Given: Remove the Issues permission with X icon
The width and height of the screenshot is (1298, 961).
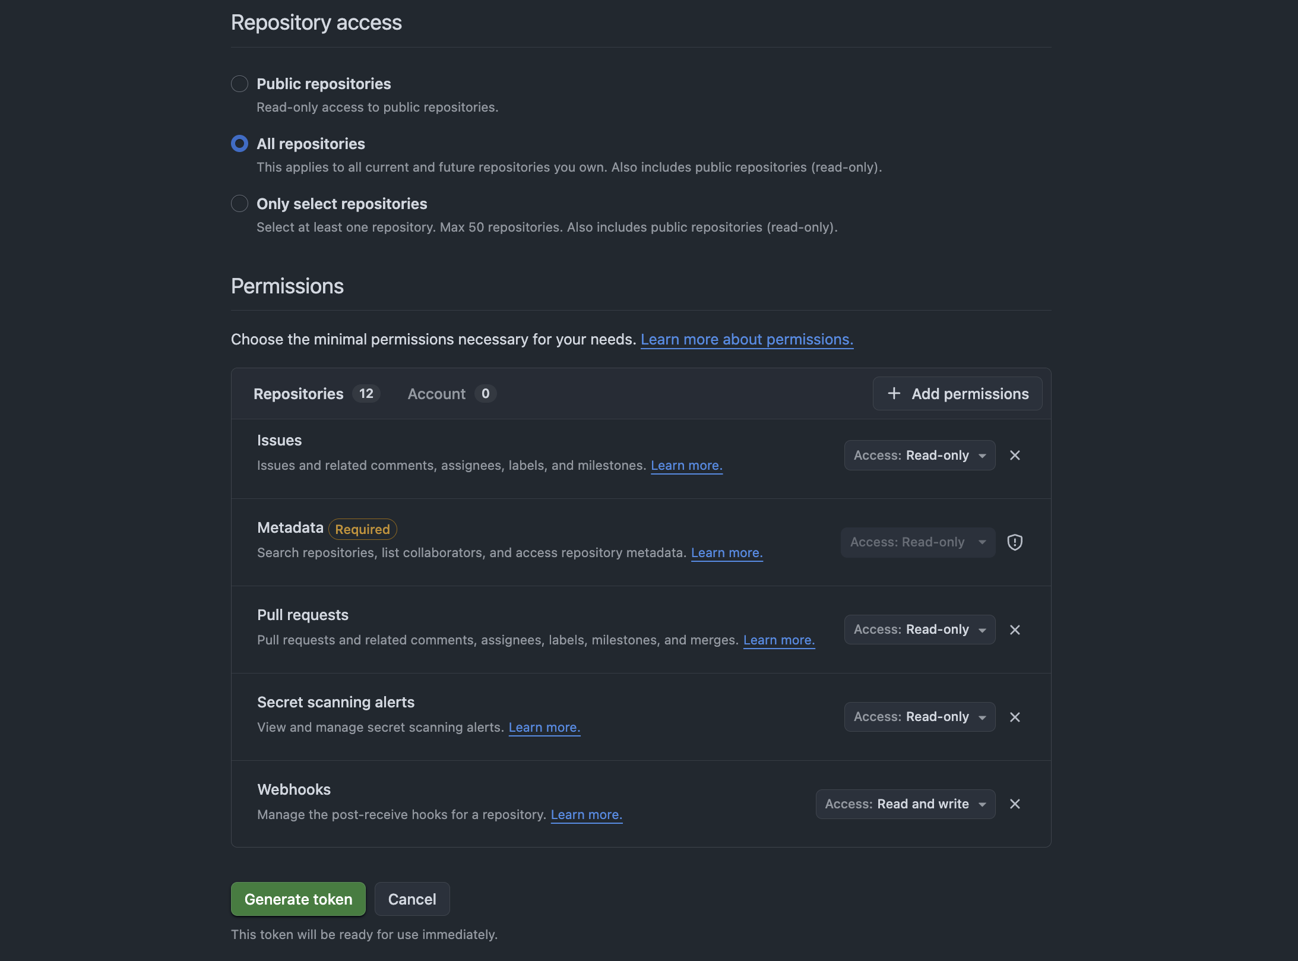Looking at the screenshot, I should pos(1015,456).
